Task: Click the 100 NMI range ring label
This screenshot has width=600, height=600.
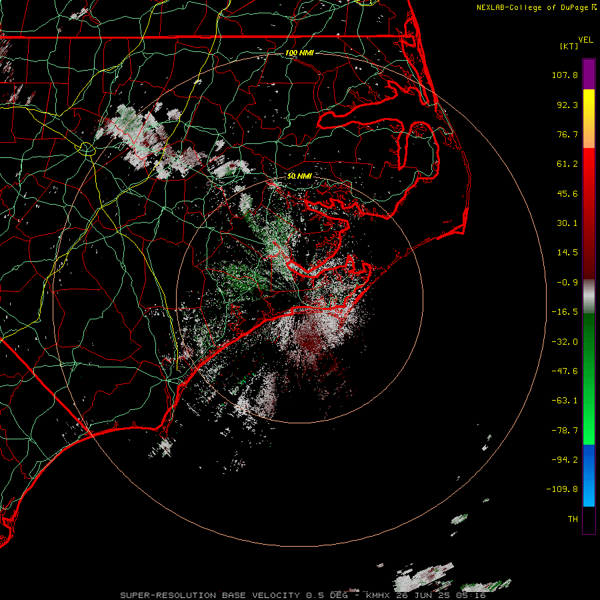Action: [299, 53]
